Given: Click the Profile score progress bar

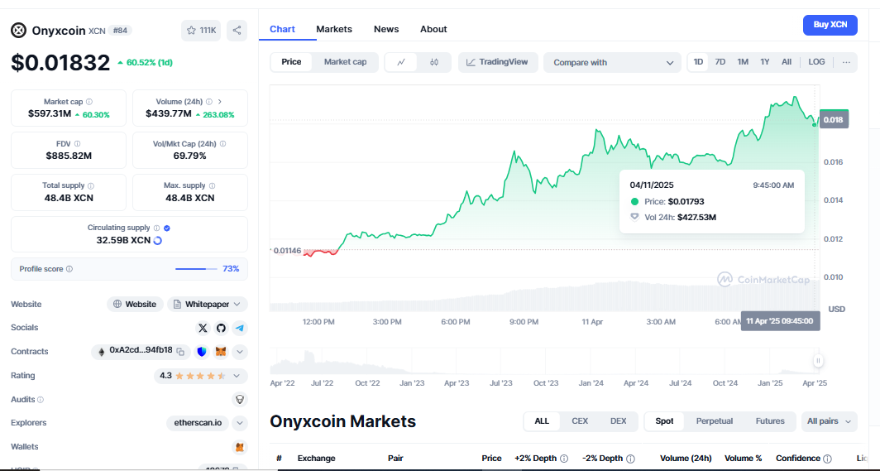Looking at the screenshot, I should click(197, 269).
